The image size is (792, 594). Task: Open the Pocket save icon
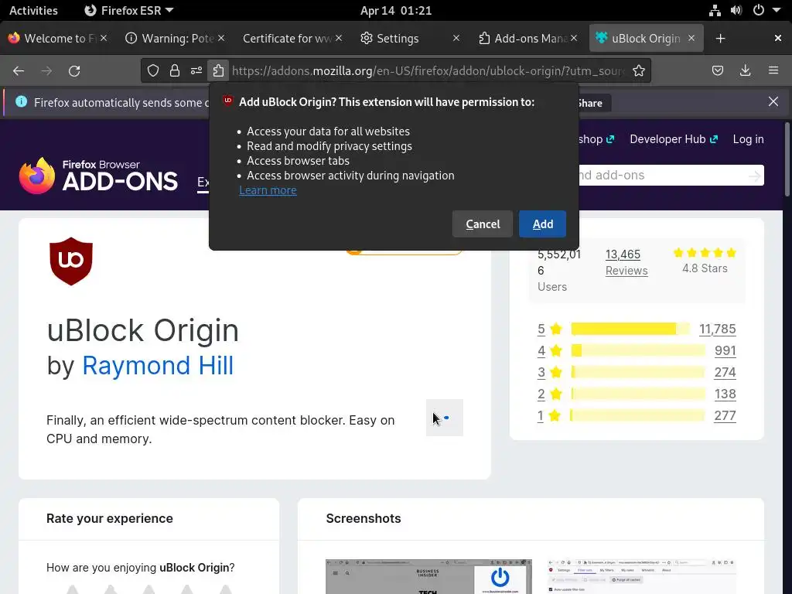(718, 70)
